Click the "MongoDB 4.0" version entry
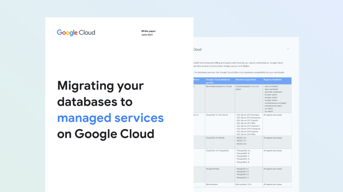 point(242,172)
